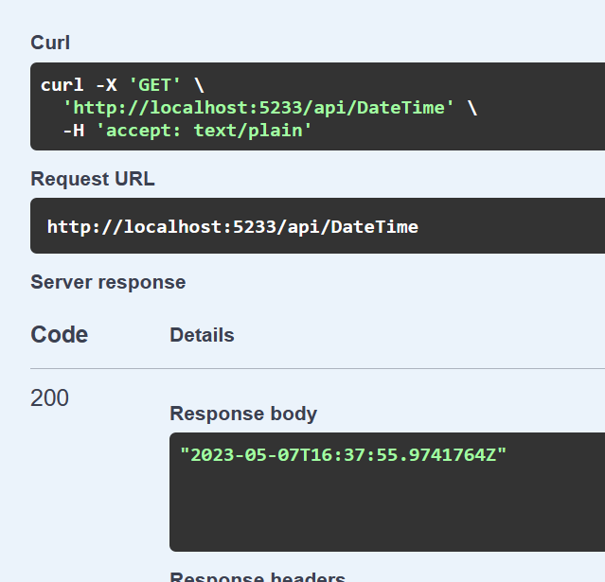The width and height of the screenshot is (605, 582).
Task: Click the Request URL address text
Action: 232,226
